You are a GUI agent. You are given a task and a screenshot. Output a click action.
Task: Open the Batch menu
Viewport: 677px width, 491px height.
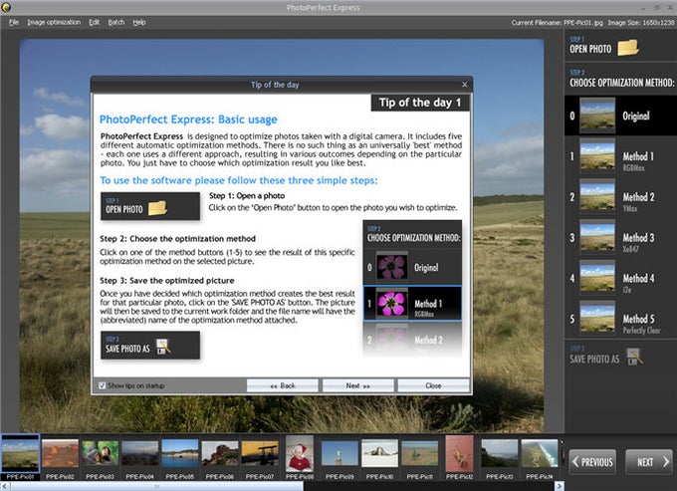pyautogui.click(x=116, y=23)
